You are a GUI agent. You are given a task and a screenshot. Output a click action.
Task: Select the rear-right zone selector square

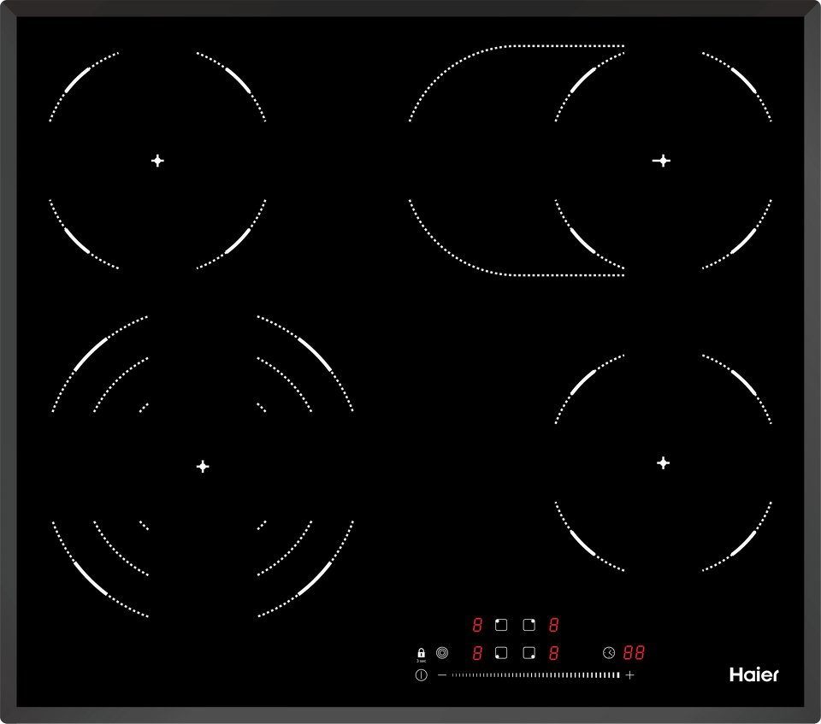tap(529, 625)
